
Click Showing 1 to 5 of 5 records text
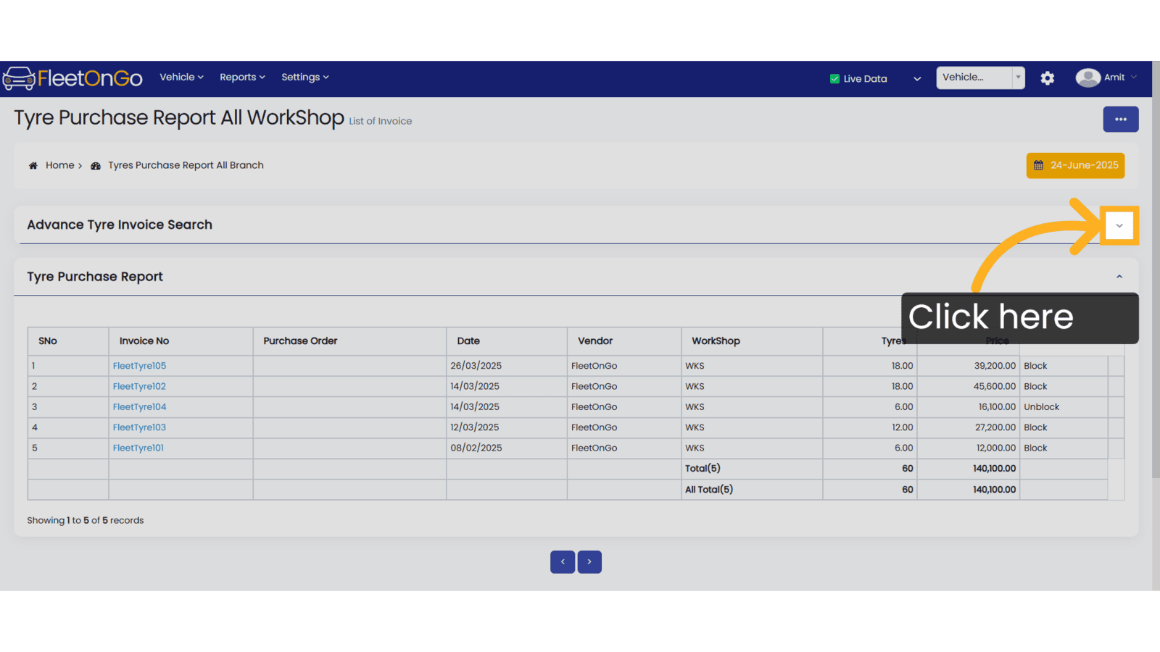click(x=86, y=520)
